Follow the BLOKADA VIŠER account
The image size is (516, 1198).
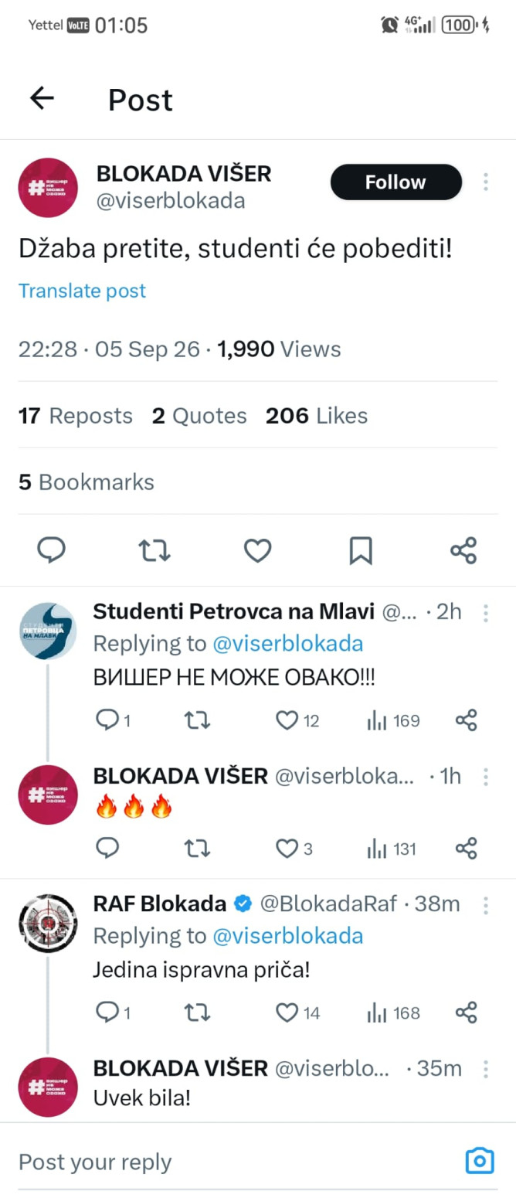click(x=395, y=182)
